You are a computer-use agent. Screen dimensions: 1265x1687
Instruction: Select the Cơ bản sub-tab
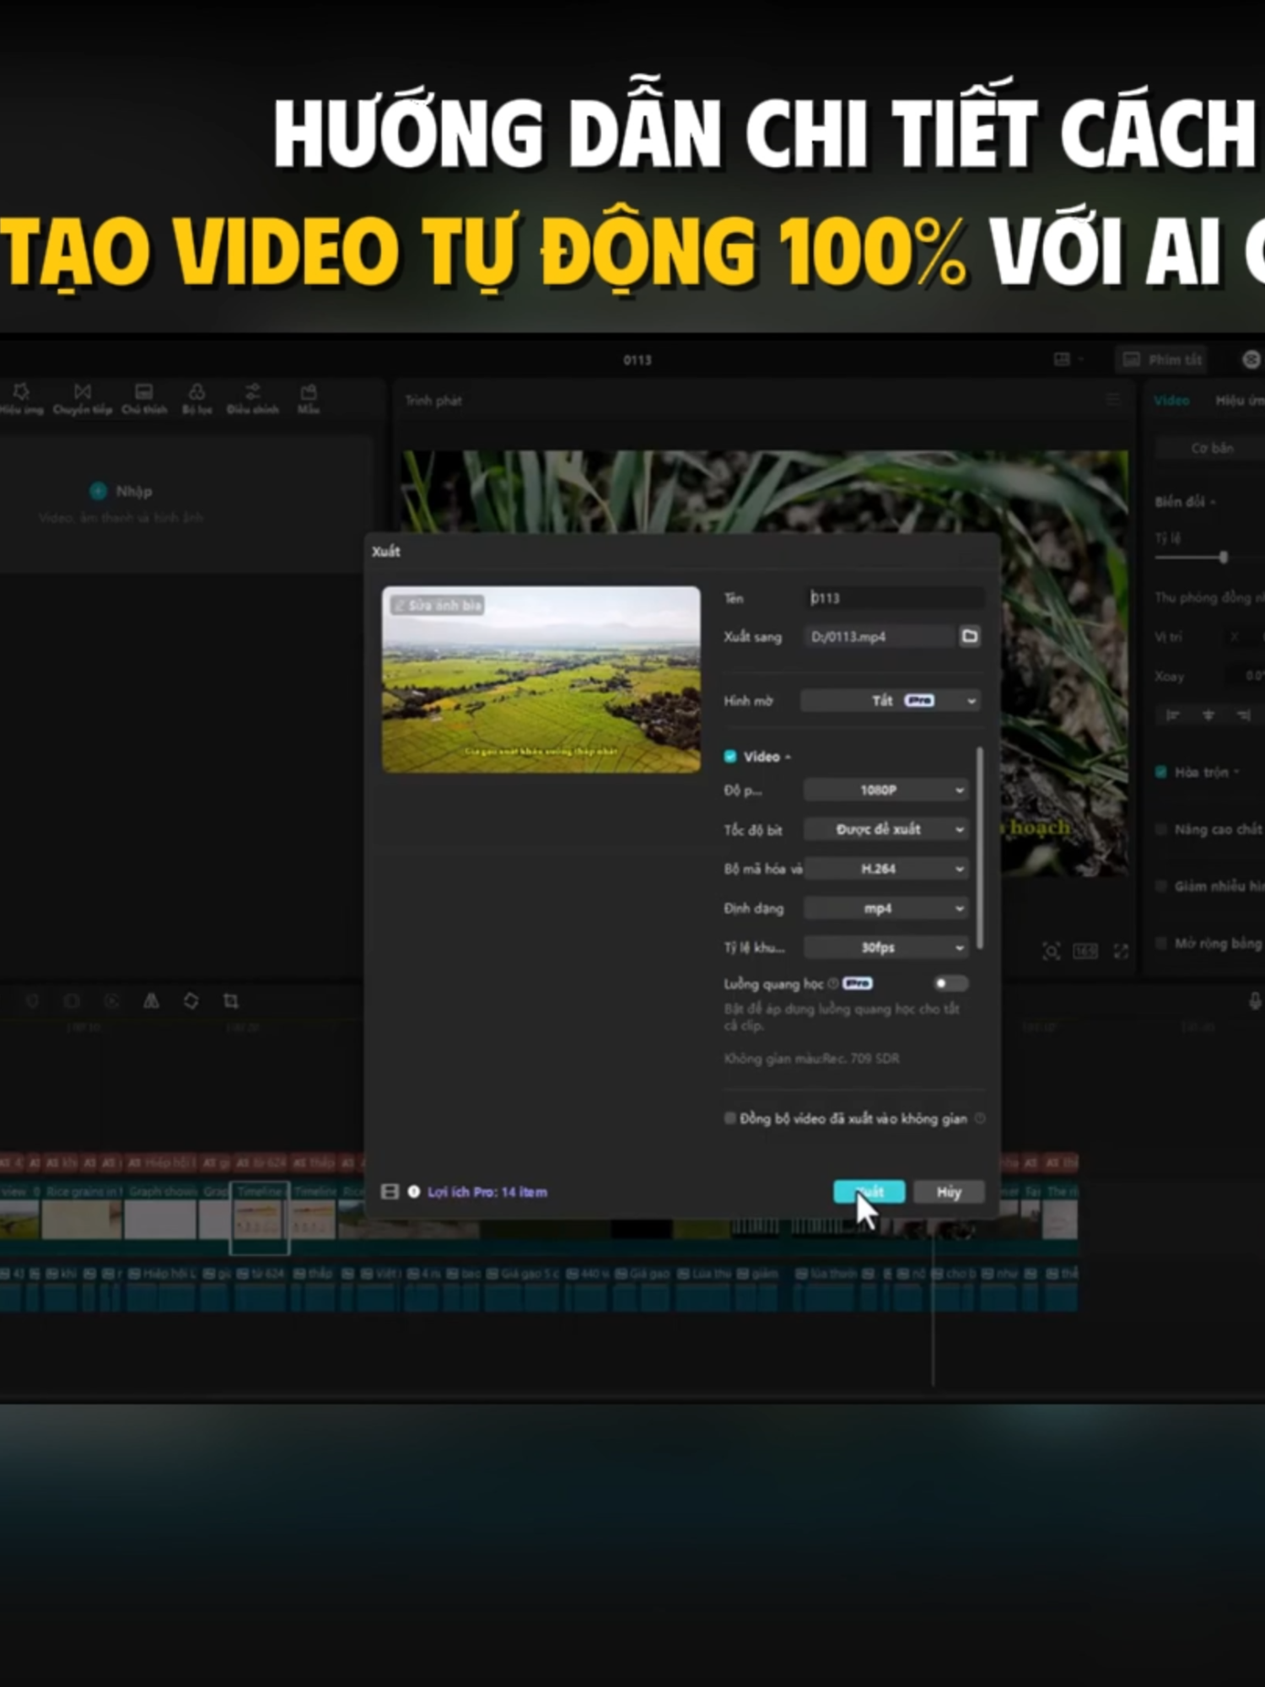pos(1212,448)
